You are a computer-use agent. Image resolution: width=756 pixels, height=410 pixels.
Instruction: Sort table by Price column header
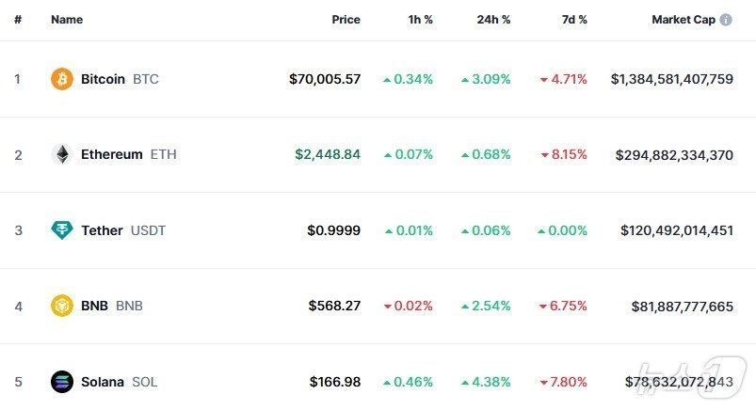tap(346, 20)
